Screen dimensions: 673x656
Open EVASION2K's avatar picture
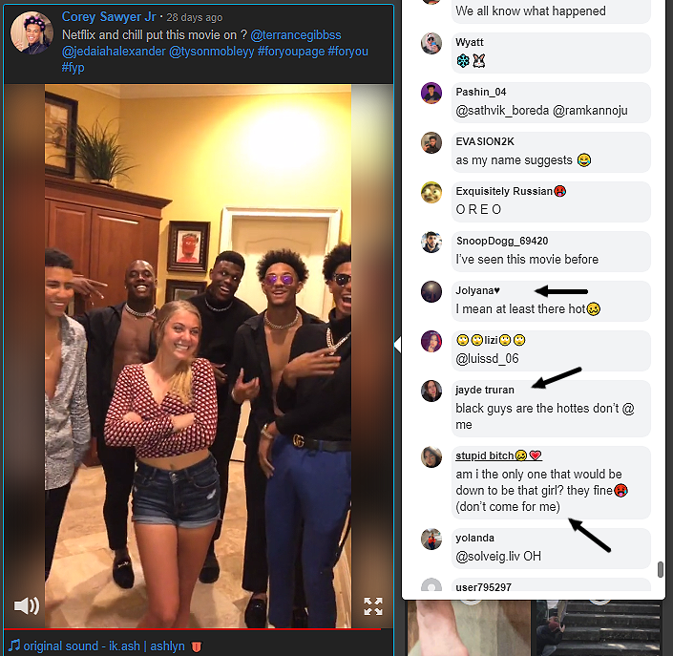(x=431, y=142)
